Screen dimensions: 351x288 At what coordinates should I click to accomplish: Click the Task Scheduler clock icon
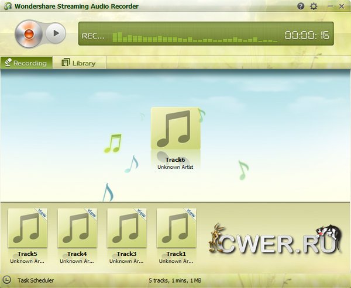[x=7, y=280]
